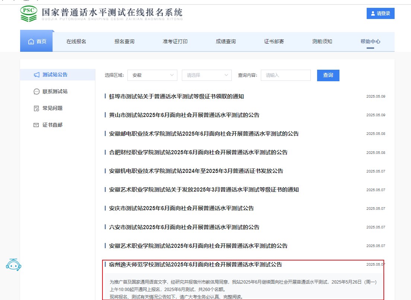The image size is (411, 300).
Task: Click the 首页 tab
Action: point(37,41)
